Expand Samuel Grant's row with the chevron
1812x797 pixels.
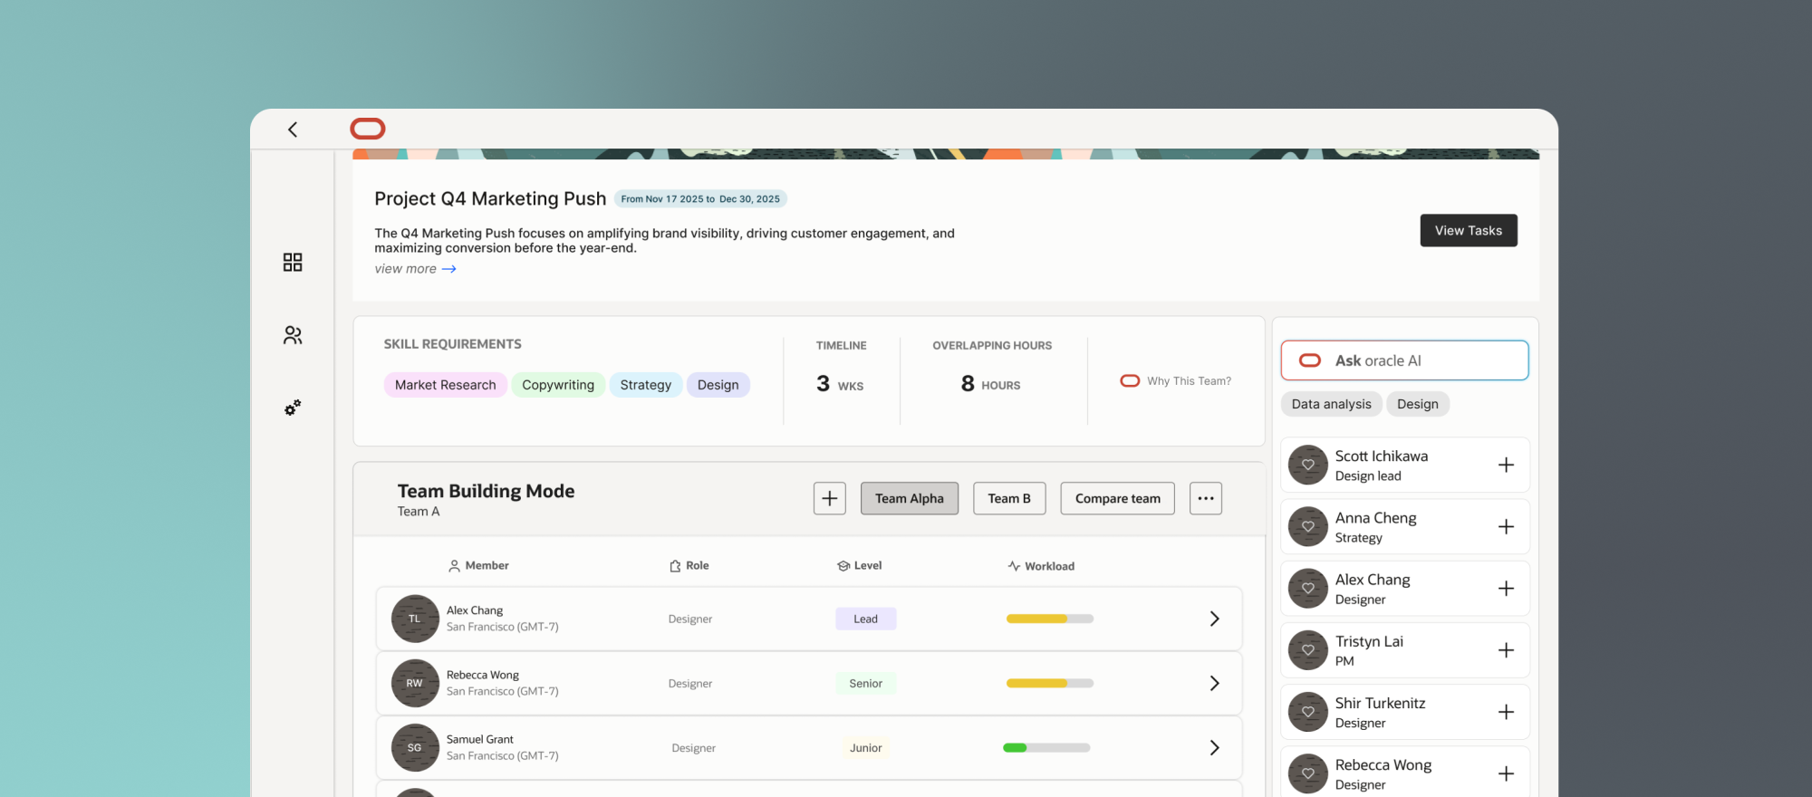(x=1215, y=747)
